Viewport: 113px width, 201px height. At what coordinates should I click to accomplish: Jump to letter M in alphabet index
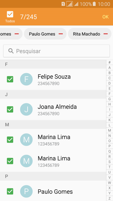point(110,131)
